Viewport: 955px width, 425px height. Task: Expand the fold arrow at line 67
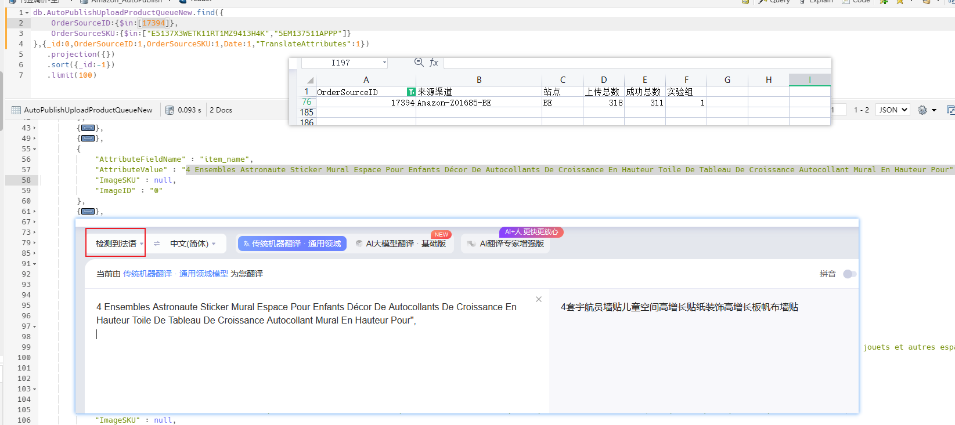[34, 222]
